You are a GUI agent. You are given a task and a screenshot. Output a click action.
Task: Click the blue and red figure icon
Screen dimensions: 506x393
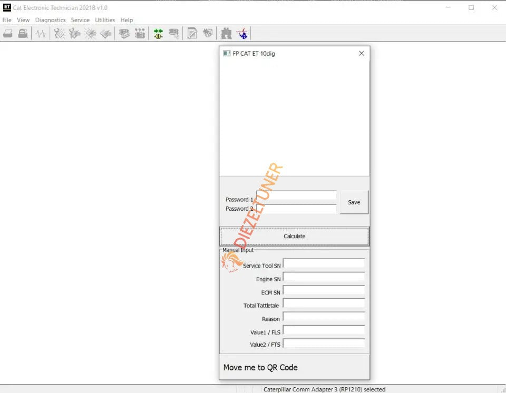(242, 33)
